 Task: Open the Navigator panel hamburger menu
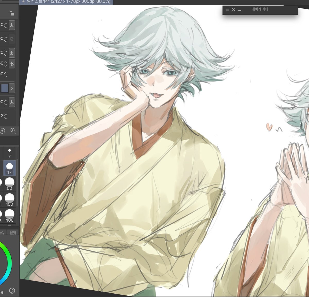click(x=227, y=9)
